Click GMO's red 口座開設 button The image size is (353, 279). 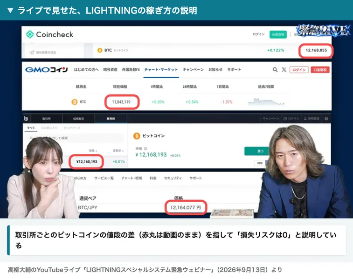point(320,70)
